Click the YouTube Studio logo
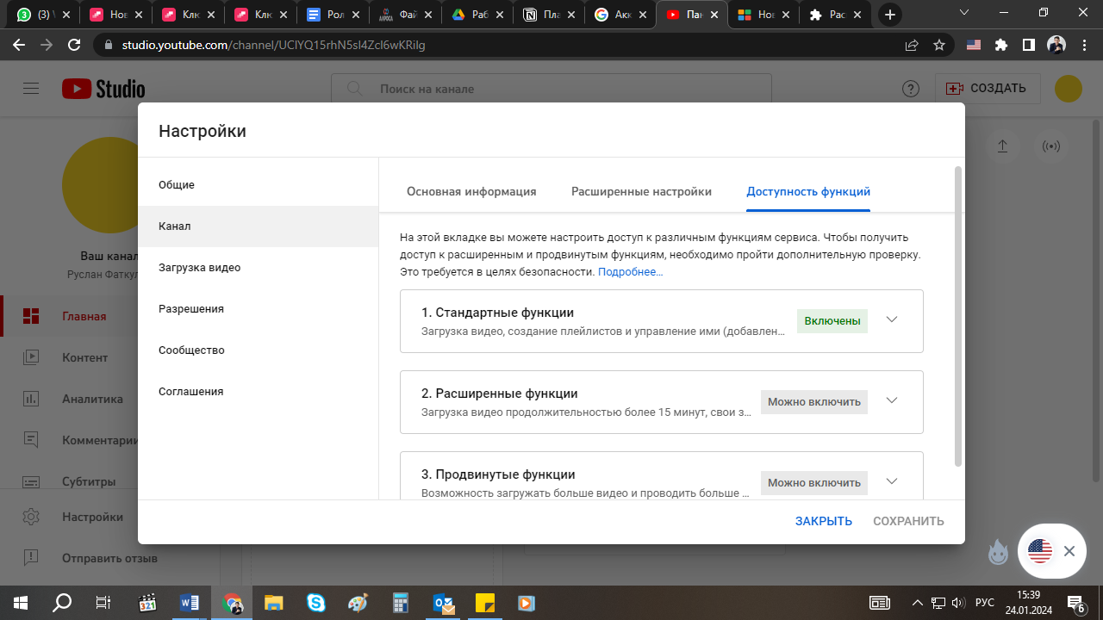Screen dimensions: 1103x620 point(103,89)
